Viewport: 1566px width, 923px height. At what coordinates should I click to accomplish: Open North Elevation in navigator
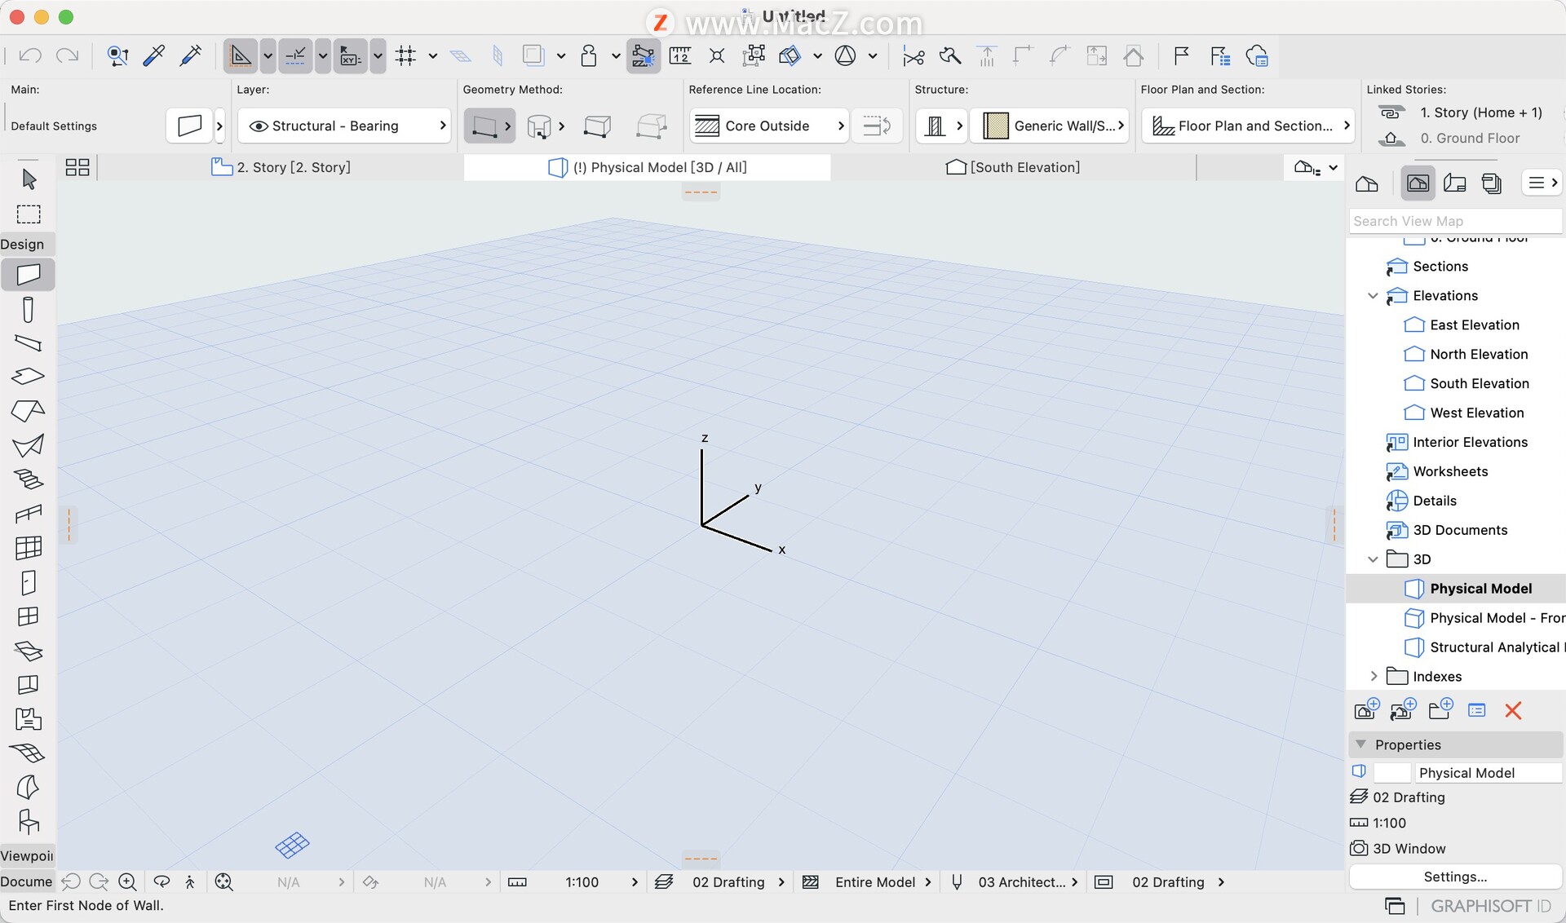1478,354
